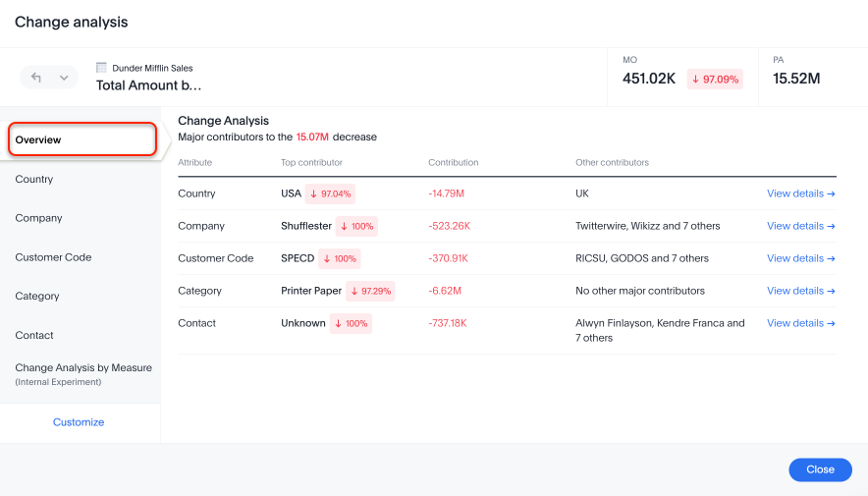The image size is (868, 496).
Task: Go to the Contact tab
Action: [x=34, y=335]
